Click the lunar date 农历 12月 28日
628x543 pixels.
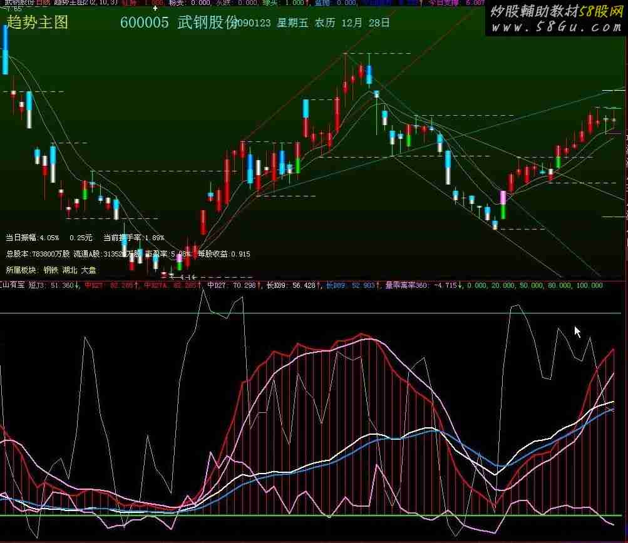(352, 23)
